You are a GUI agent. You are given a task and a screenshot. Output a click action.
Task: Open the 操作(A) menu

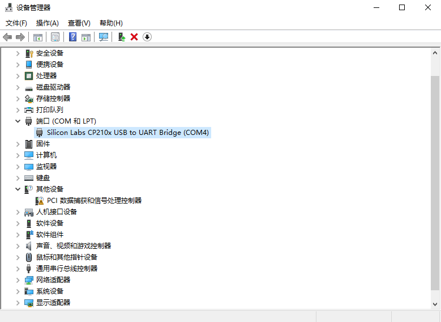[x=47, y=23]
